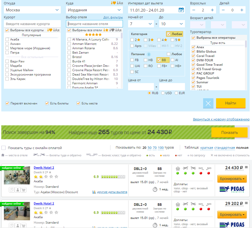Screen dimensions: 252x228
Task: Check Amman Marriott hotel checkbox
Action: coord(69,44)
